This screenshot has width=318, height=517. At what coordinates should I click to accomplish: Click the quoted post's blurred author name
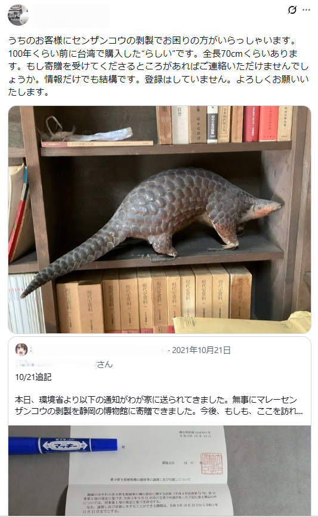pyautogui.click(x=98, y=350)
